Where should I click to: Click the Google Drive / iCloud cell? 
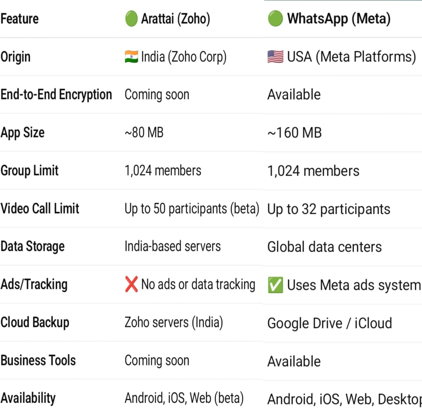pyautogui.click(x=330, y=323)
